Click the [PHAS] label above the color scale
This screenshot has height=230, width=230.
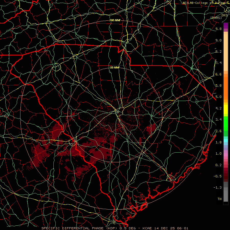(216, 18)
